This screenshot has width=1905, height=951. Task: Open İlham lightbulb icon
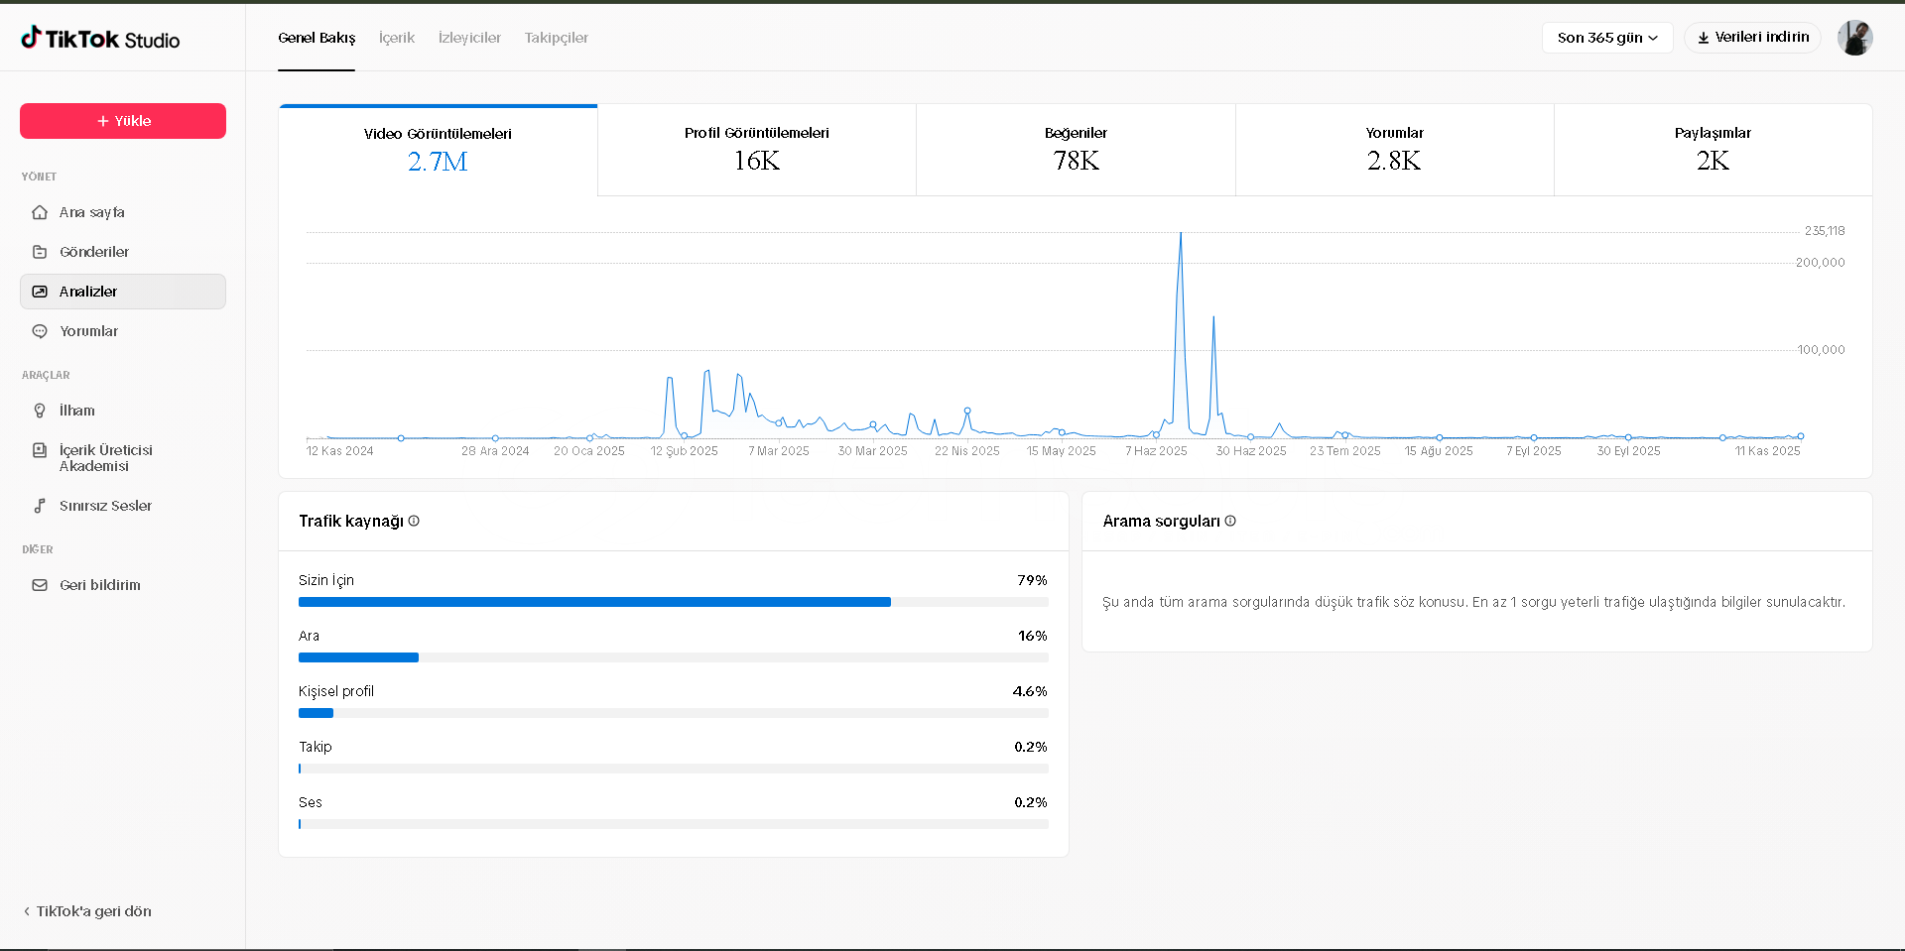[40, 411]
